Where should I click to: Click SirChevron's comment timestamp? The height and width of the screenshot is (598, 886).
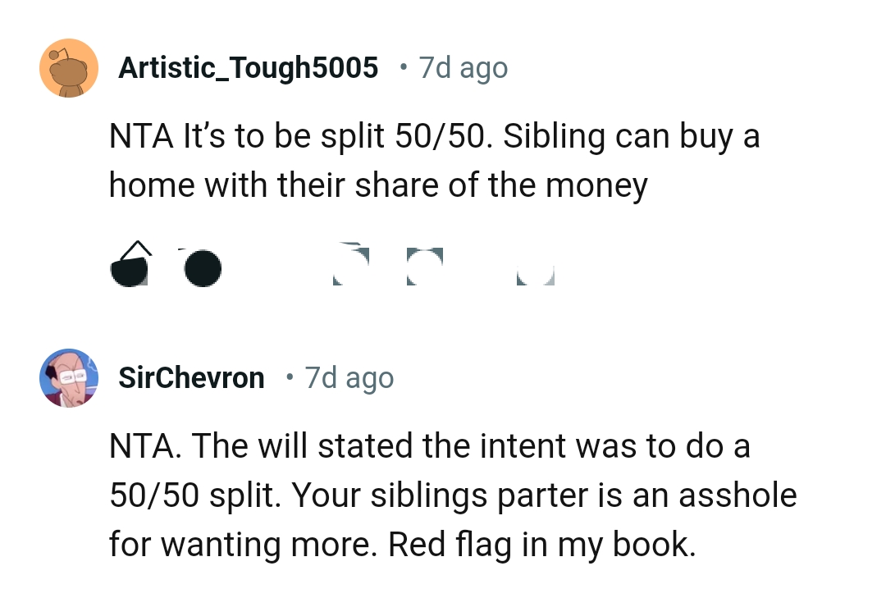point(349,379)
